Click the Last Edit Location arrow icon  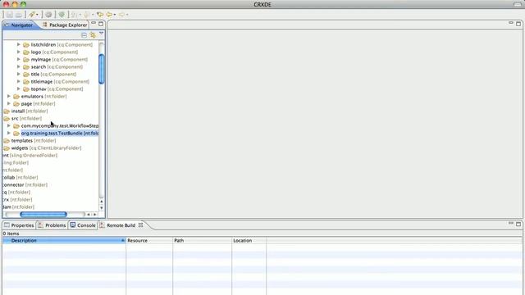point(100,15)
